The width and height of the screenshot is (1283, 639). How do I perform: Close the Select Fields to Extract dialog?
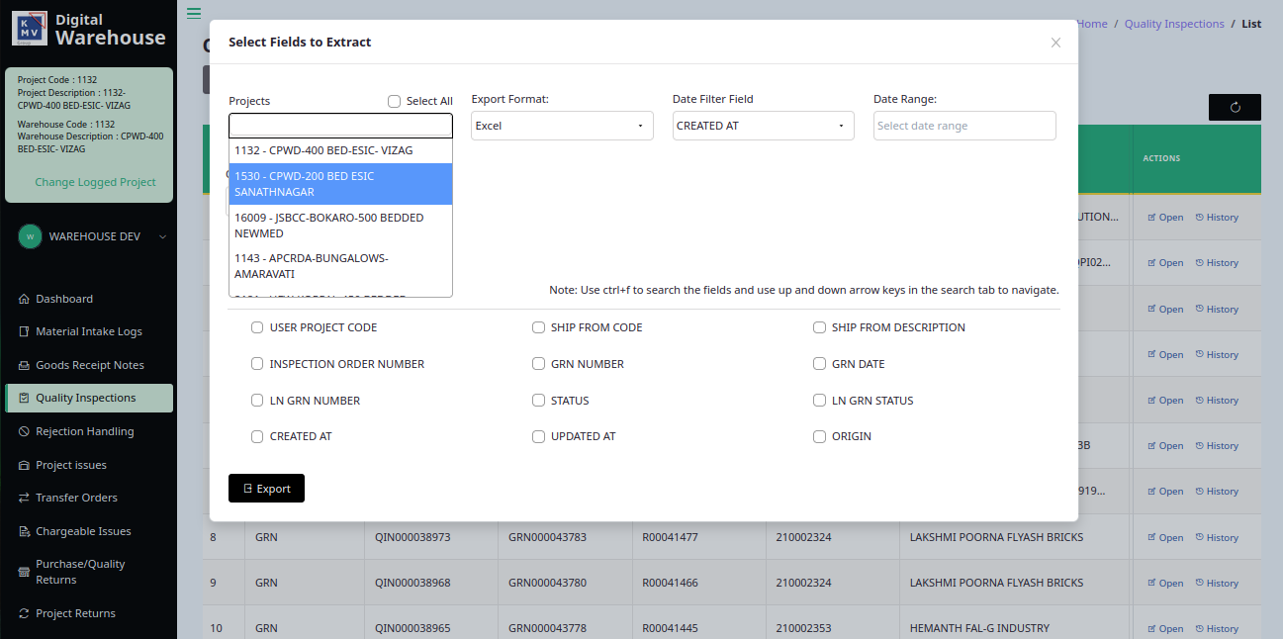point(1055,43)
